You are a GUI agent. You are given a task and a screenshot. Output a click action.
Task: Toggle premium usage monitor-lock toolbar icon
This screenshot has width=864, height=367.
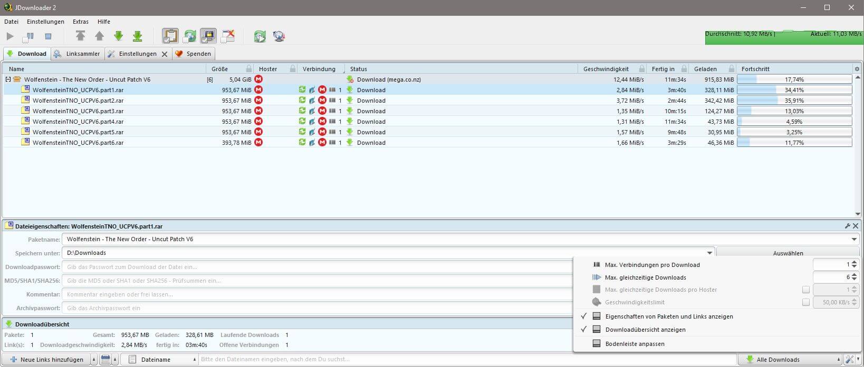208,36
